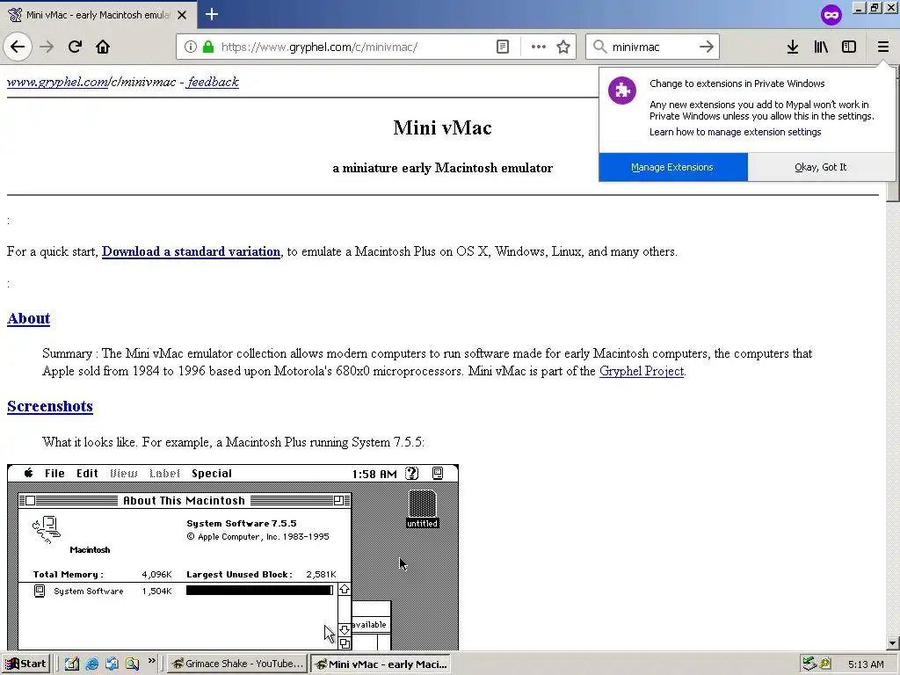This screenshot has width=900, height=675.
Task: Open the hamburger application menu
Action: 882,47
